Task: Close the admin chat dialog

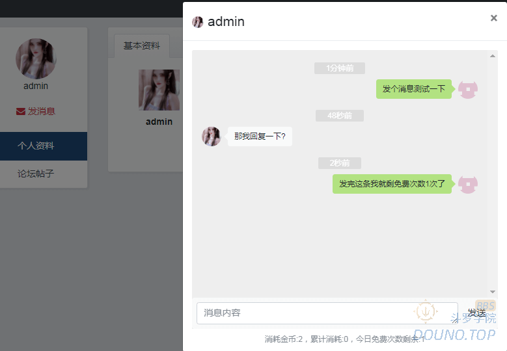Action: 493,18
